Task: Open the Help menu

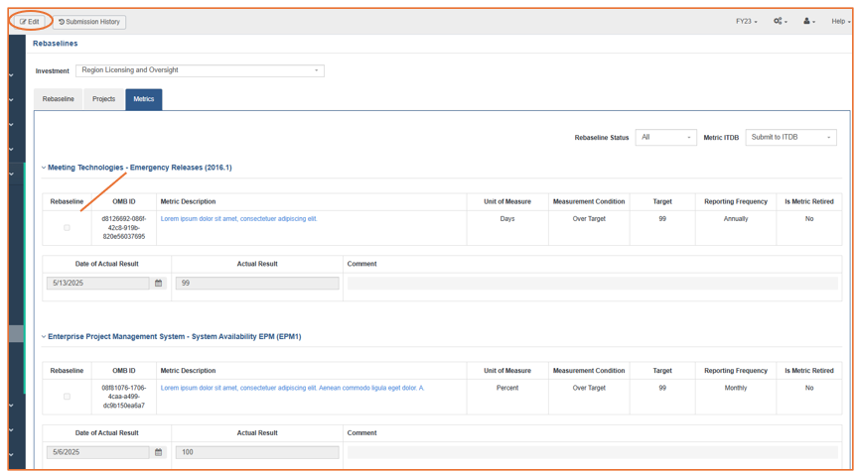Action: 840,22
